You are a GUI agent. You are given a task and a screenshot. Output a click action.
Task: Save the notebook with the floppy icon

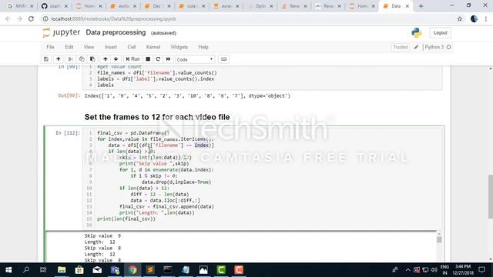tap(46, 59)
